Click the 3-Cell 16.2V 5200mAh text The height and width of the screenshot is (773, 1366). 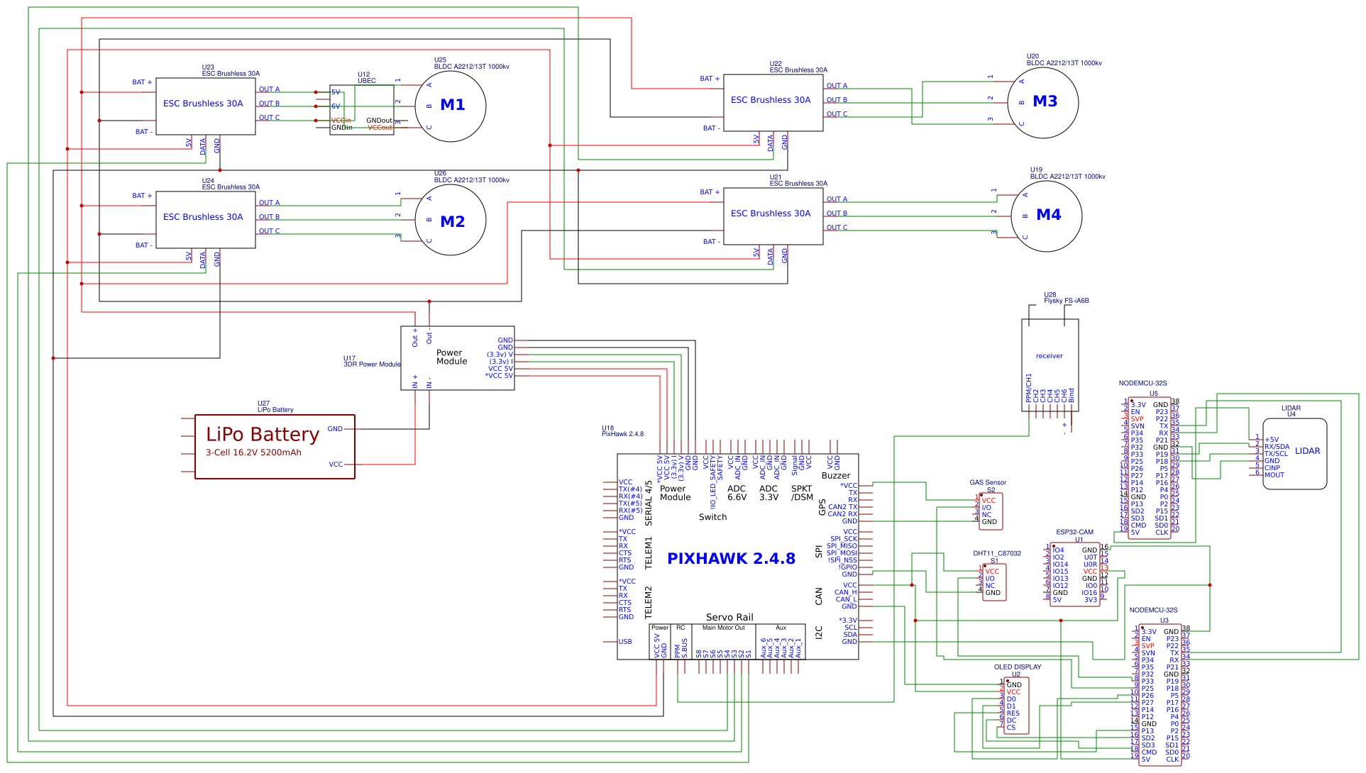[x=253, y=452]
